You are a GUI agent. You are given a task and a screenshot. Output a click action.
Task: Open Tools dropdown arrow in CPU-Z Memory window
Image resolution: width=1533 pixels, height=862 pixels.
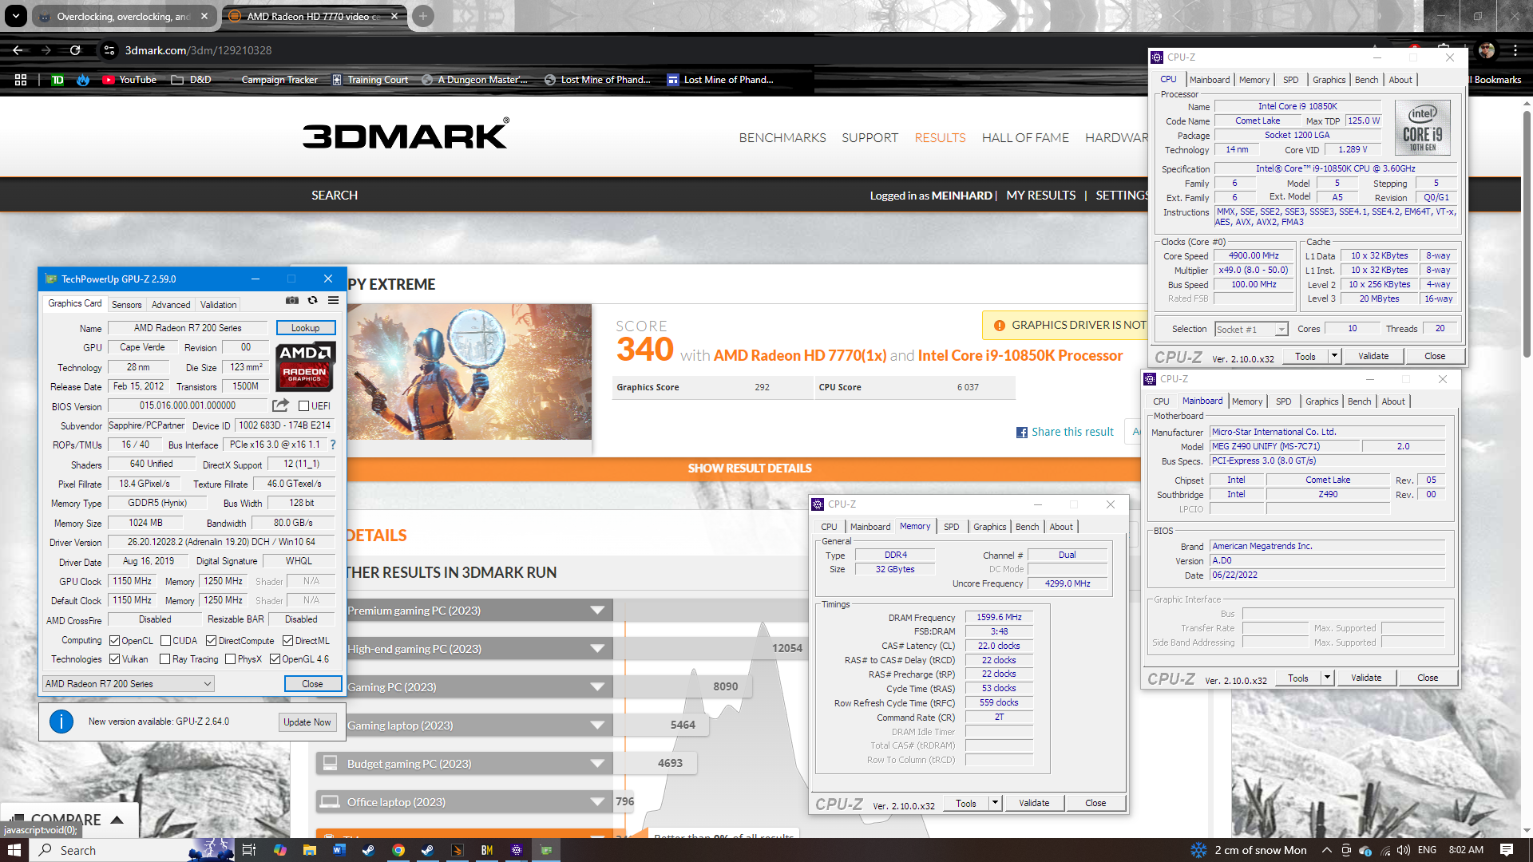pyautogui.click(x=995, y=803)
